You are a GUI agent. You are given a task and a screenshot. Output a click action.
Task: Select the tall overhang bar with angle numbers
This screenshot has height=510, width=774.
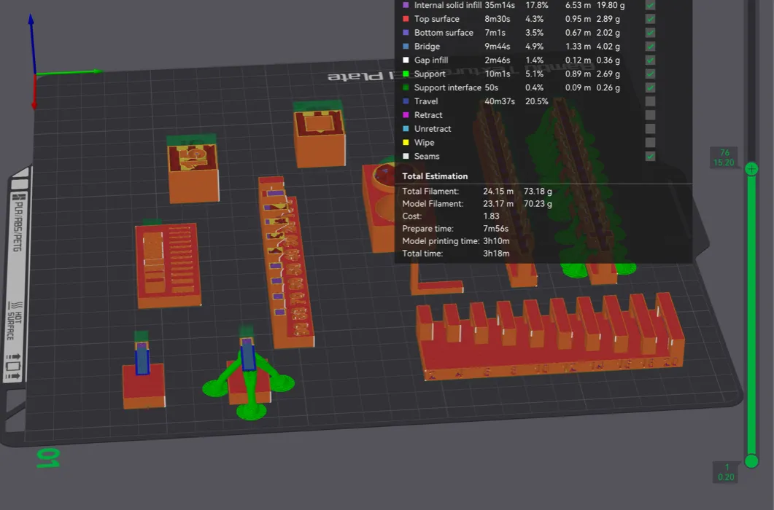pos(286,264)
